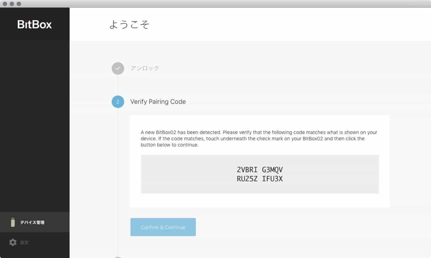
Task: Click the Confirm & Continue button
Action: click(163, 227)
